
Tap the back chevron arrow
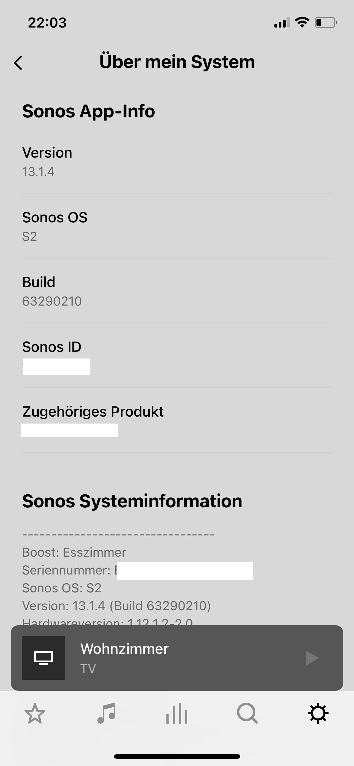pyautogui.click(x=18, y=63)
